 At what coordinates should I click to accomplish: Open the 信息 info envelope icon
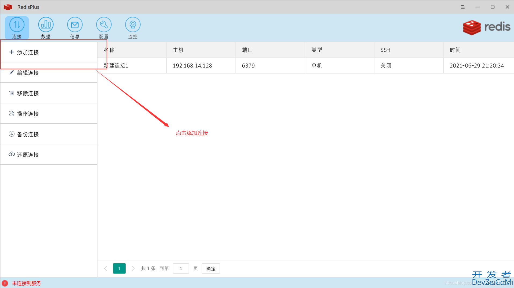75,28
